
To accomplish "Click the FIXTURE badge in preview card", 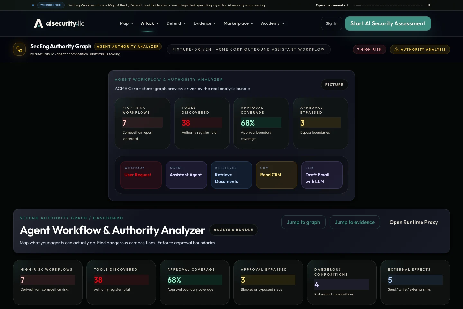I will [334, 85].
